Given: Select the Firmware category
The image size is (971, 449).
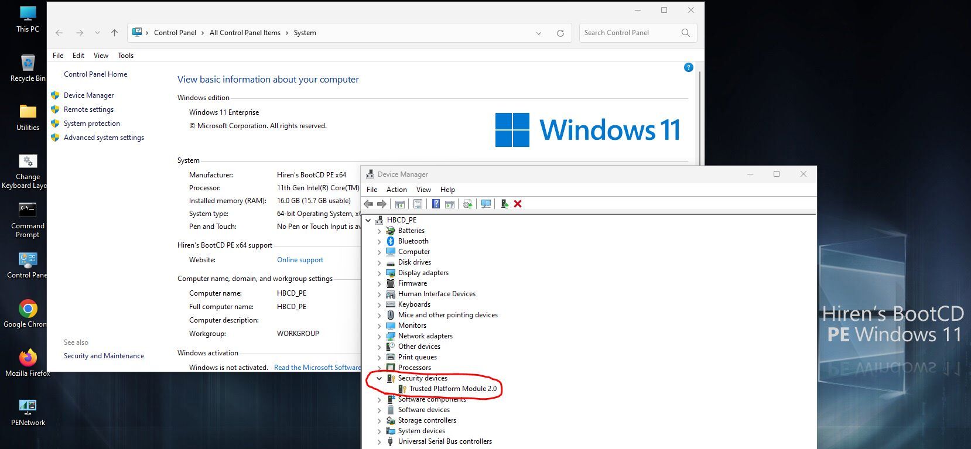Looking at the screenshot, I should [x=412, y=283].
